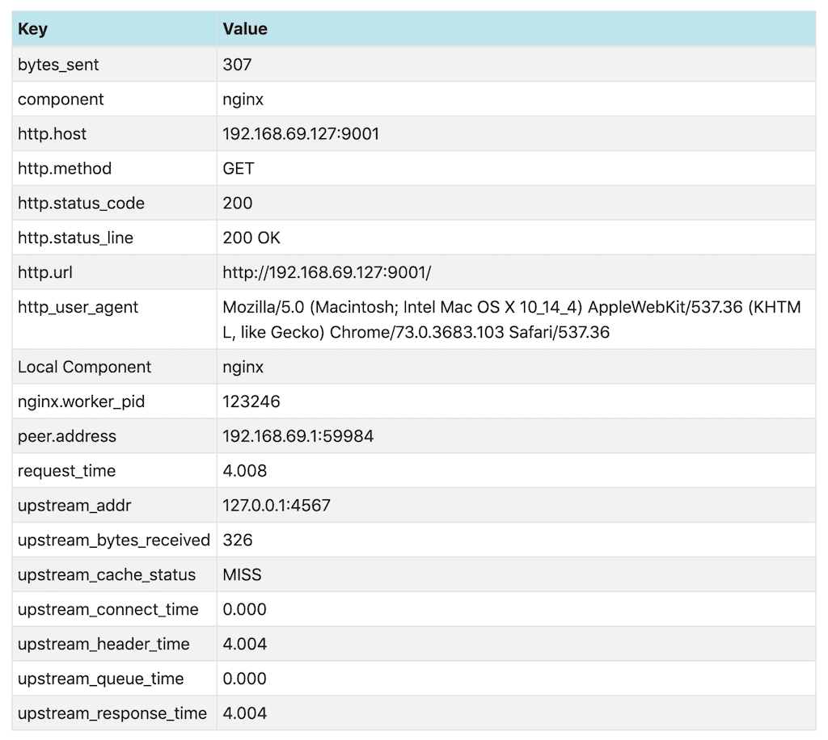Select the MISS cache status value
Image resolution: width=828 pixels, height=740 pixels.
click(242, 575)
